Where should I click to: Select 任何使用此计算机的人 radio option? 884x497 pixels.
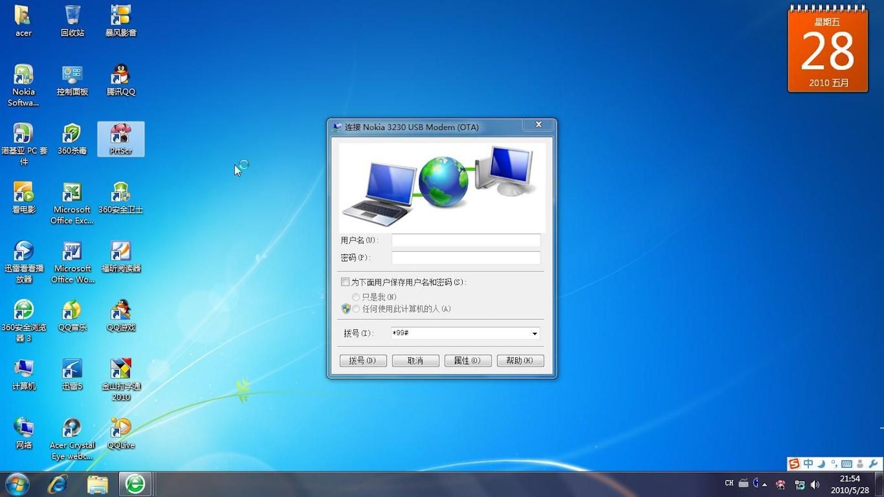(x=356, y=309)
